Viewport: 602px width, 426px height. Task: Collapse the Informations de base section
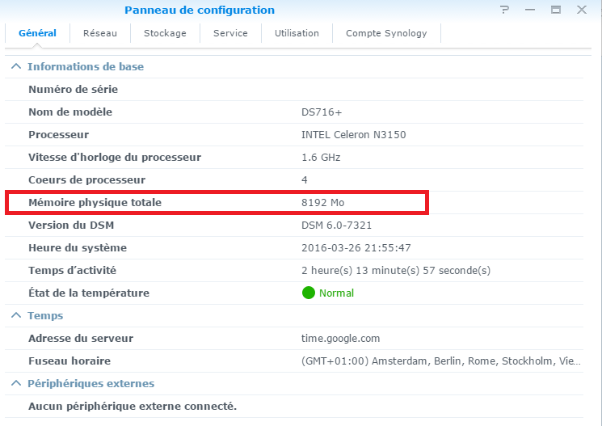coord(16,66)
